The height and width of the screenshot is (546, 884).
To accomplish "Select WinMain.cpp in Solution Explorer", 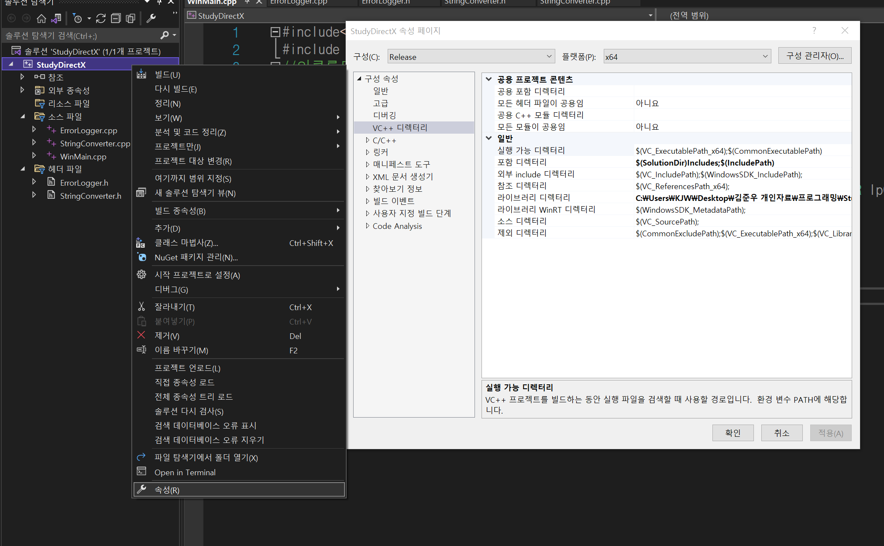I will (83, 156).
